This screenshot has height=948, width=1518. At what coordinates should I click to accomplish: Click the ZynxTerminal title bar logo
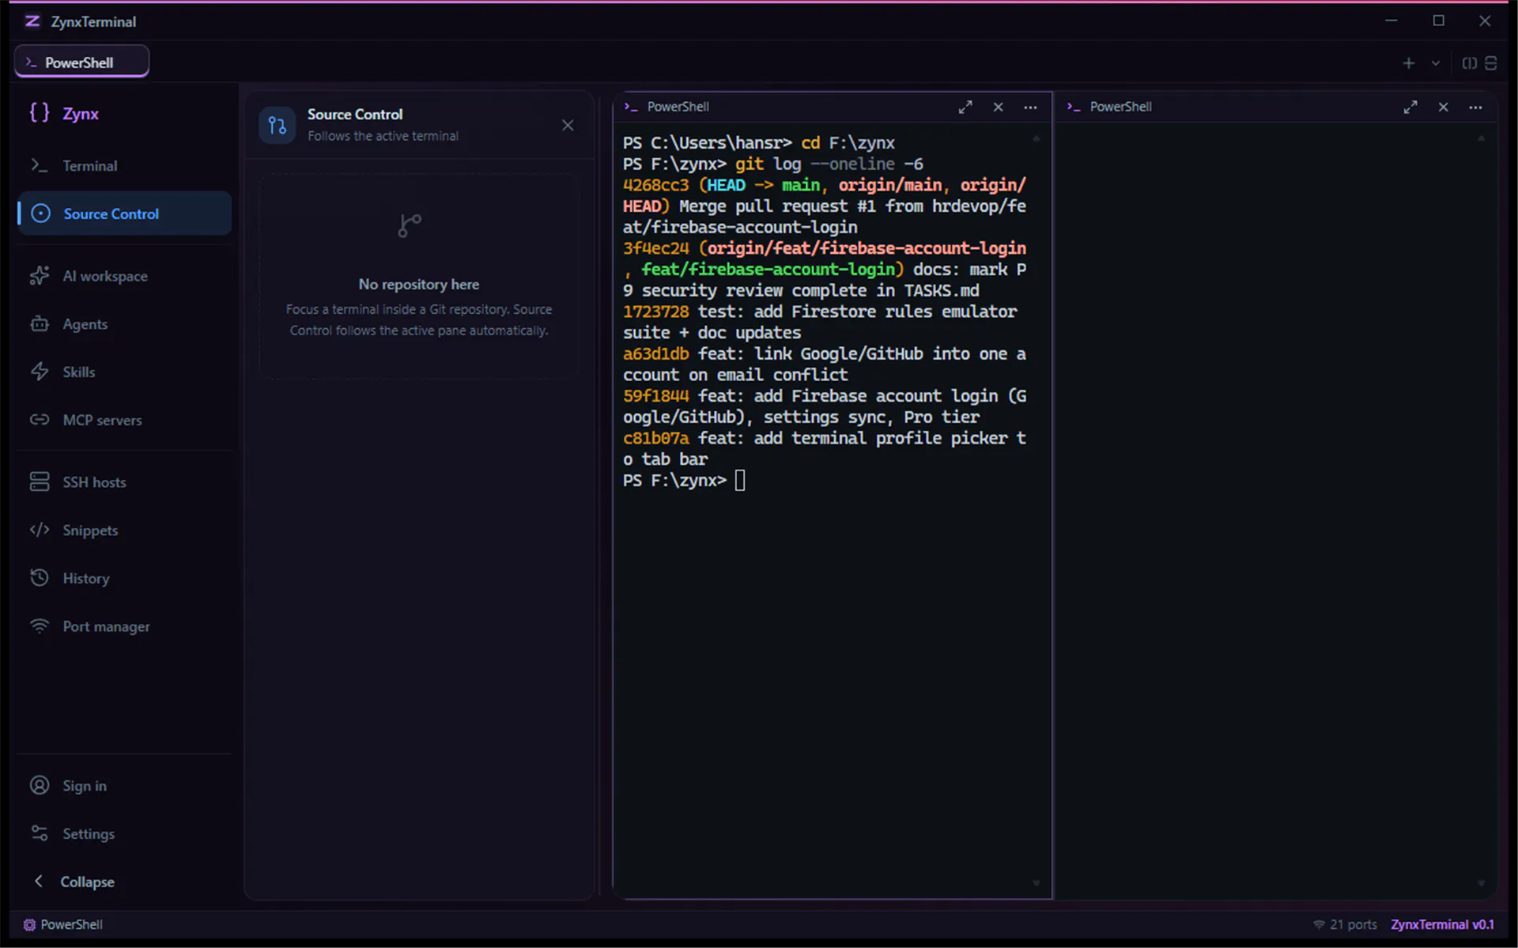(32, 21)
